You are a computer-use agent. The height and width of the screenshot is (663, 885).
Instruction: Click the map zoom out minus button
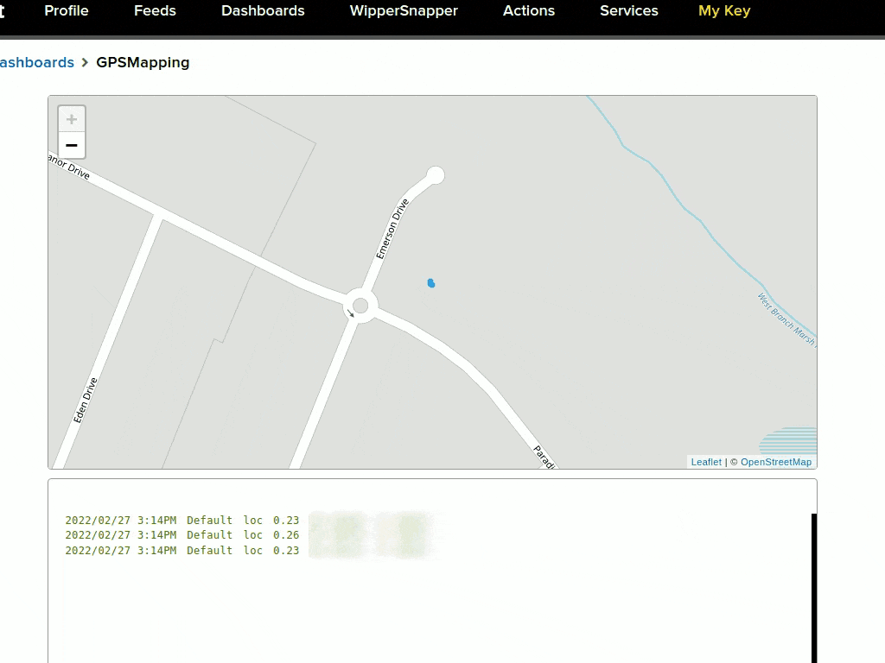[72, 145]
